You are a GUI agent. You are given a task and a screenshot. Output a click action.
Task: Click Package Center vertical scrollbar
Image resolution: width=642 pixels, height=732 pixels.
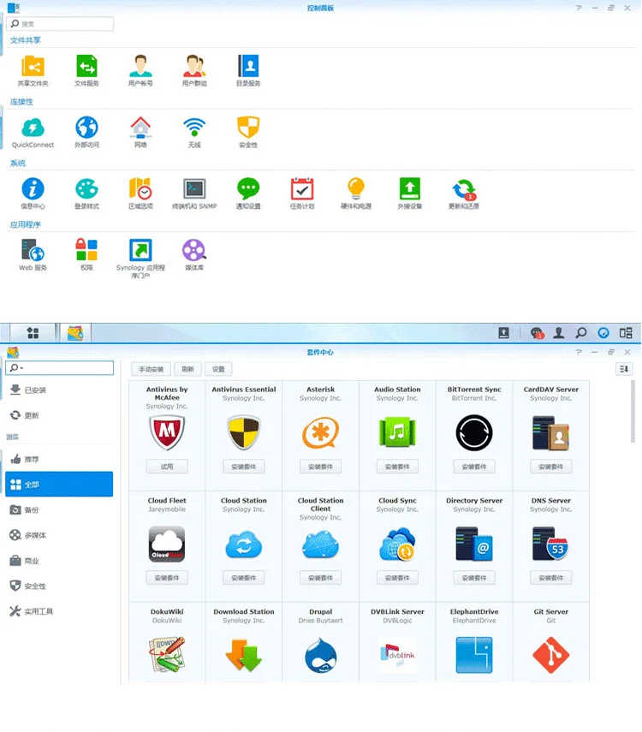point(633,411)
